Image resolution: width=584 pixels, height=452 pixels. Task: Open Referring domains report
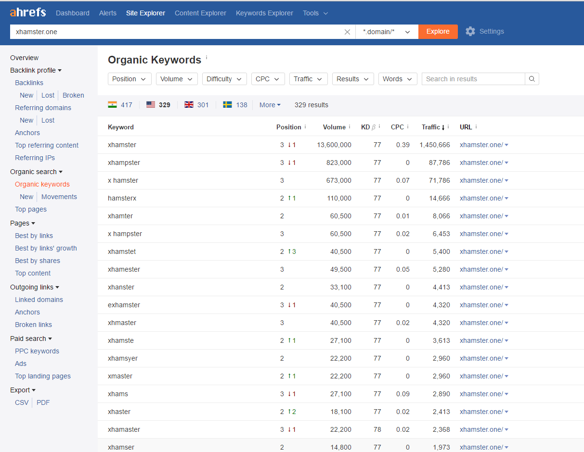coord(43,108)
